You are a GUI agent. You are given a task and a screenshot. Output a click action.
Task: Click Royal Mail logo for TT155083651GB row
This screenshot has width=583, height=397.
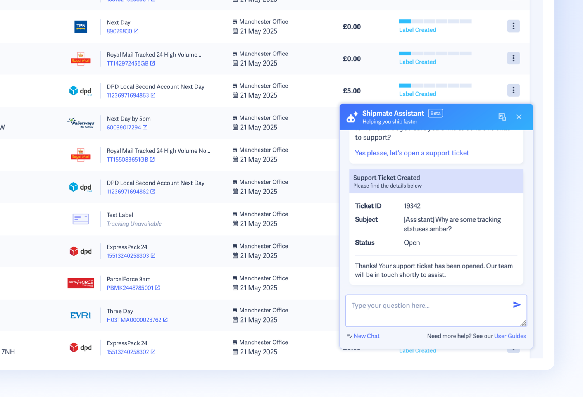[x=81, y=155]
